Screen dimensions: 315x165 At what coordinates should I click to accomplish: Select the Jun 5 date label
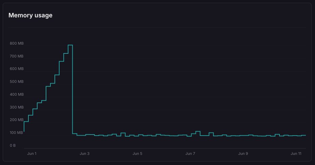(137, 154)
